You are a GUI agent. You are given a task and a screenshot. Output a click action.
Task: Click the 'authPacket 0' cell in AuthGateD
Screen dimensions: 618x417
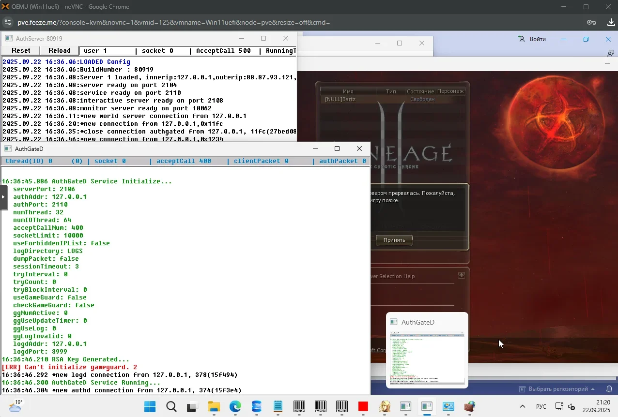click(342, 161)
